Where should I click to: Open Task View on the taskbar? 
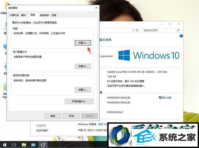click(x=14, y=145)
